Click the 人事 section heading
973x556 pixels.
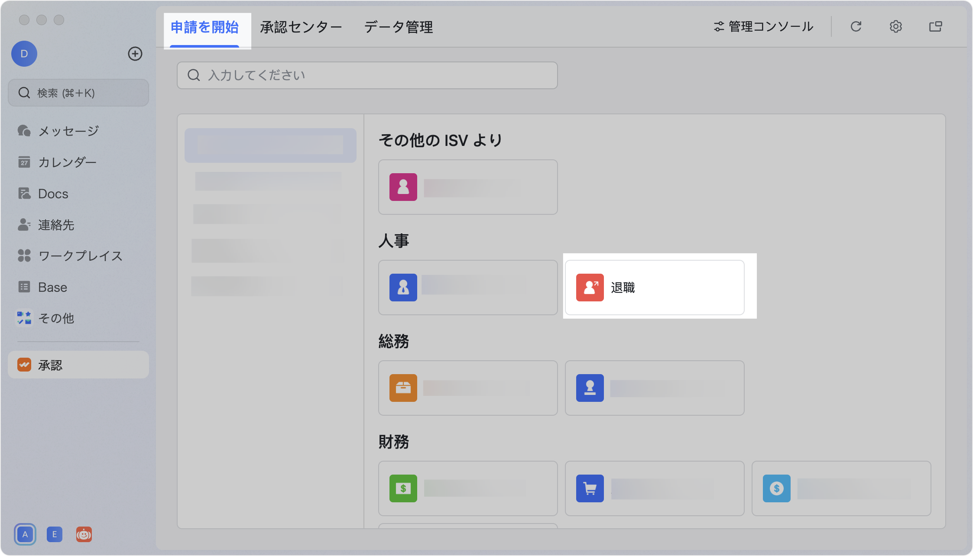coord(394,241)
